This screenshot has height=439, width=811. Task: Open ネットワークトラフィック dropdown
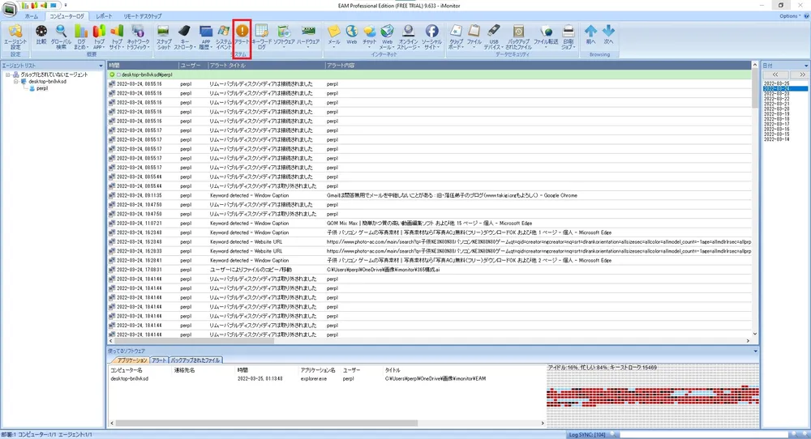point(138,36)
